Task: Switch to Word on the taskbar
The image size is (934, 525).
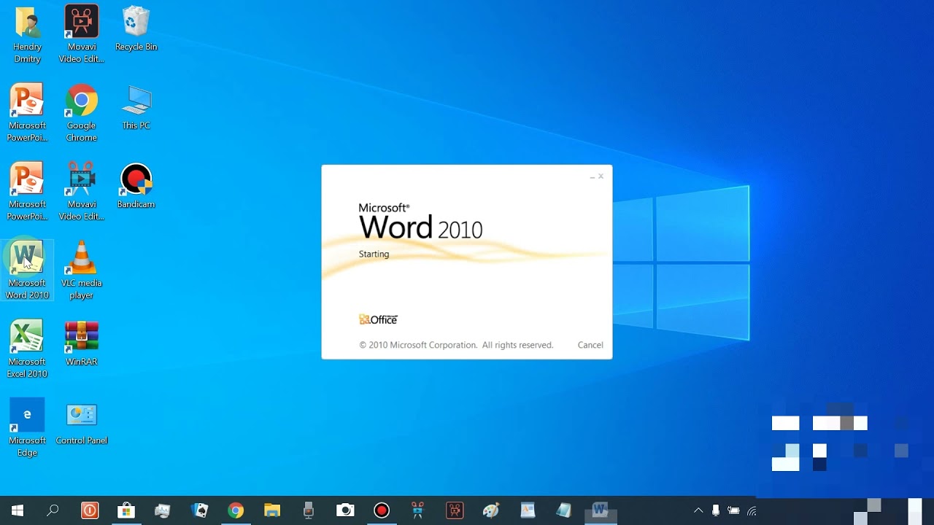Action: point(601,510)
